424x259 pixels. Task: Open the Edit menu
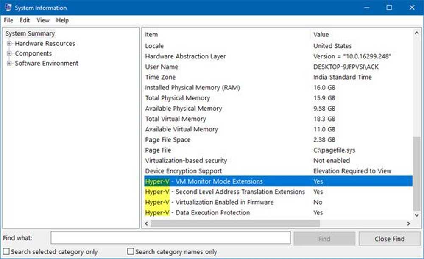click(25, 20)
